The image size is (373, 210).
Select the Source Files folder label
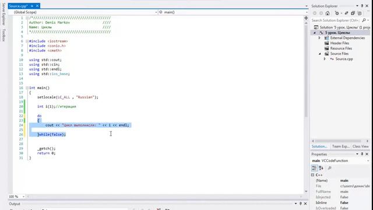[x=339, y=54]
